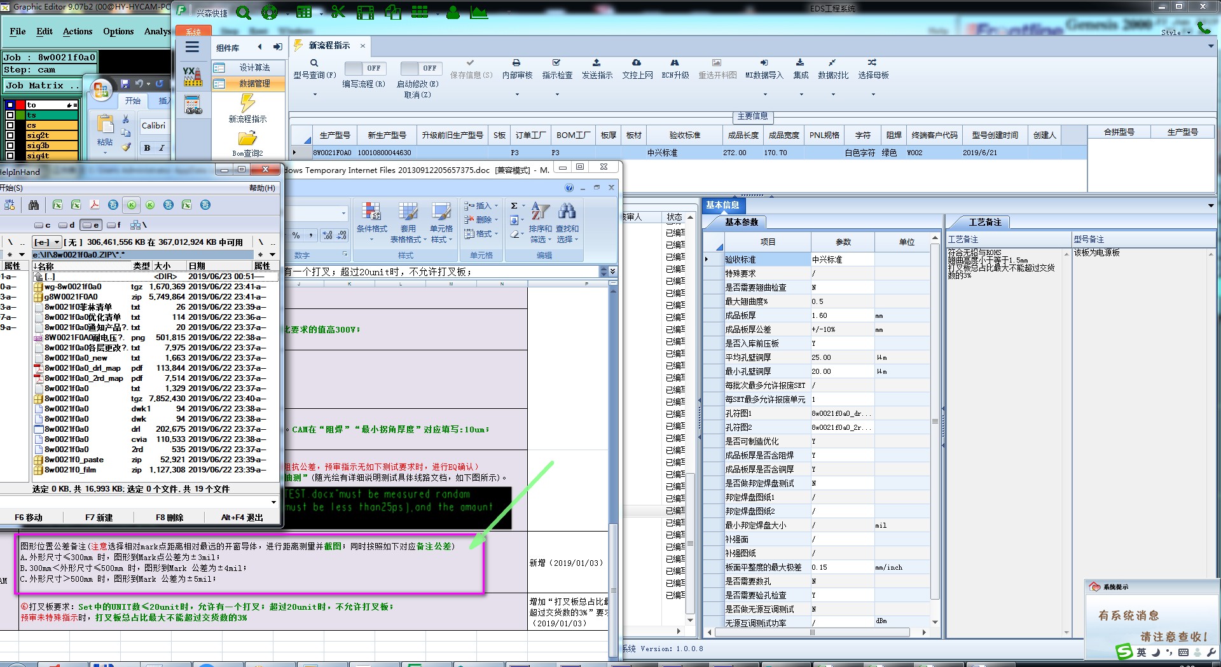Open 新流程指示 lightning shortcut in component panel
Screen dimensions: 1221x667
247,102
